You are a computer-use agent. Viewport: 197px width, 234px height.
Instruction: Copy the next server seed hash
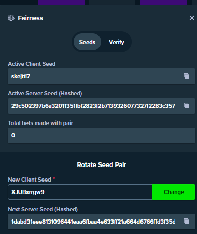click(x=187, y=222)
